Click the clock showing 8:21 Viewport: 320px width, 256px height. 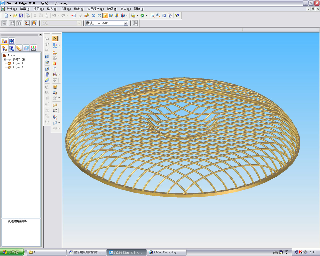[x=313, y=252]
